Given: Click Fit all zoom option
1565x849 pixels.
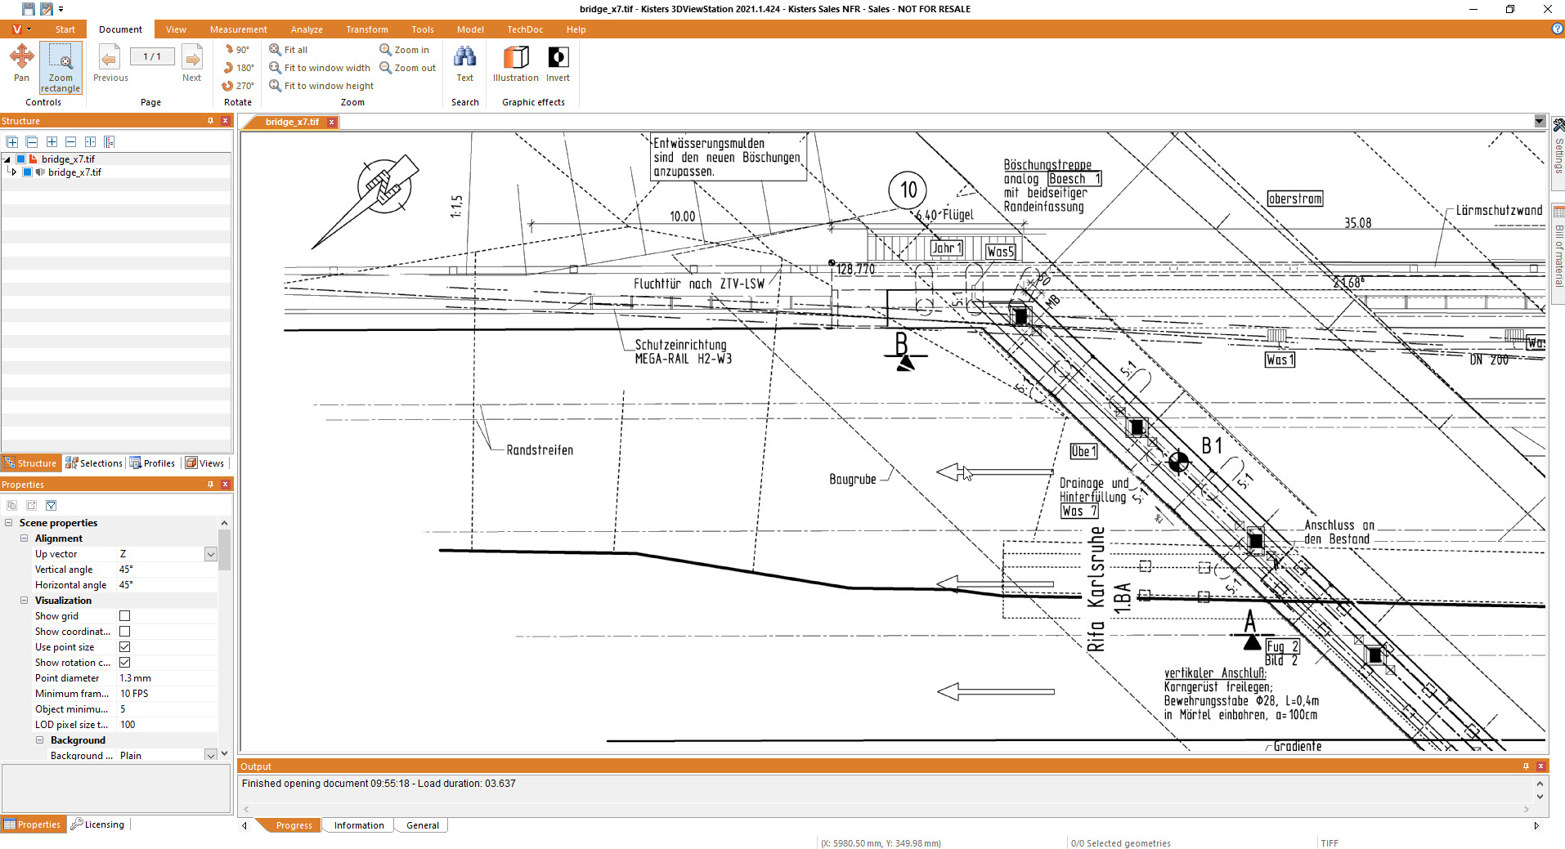Looking at the screenshot, I should 289,50.
